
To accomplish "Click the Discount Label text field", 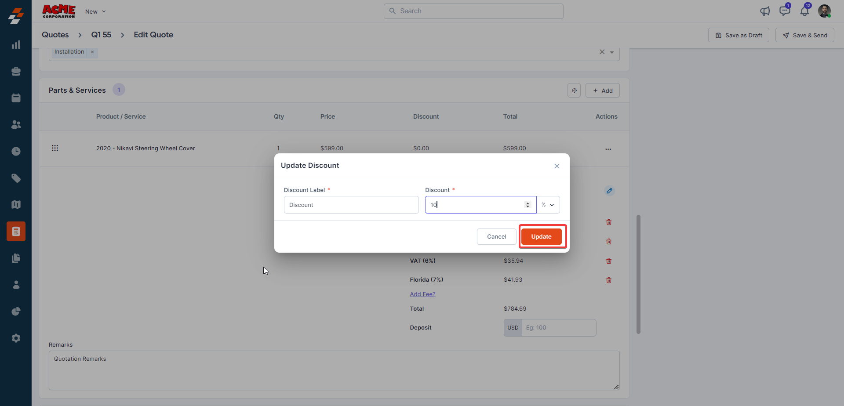I will click(x=351, y=205).
